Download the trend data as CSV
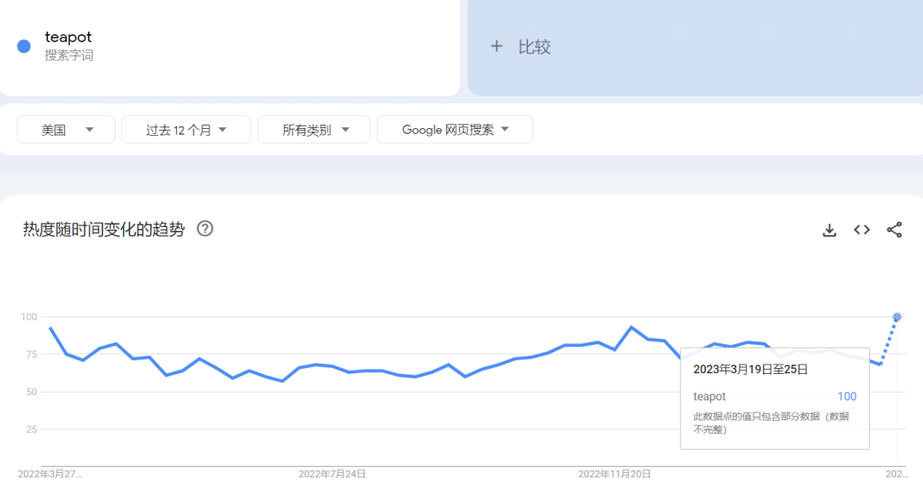923x502 pixels. tap(829, 230)
